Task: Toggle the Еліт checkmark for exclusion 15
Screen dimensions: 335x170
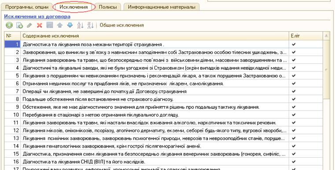Action: (x=294, y=154)
